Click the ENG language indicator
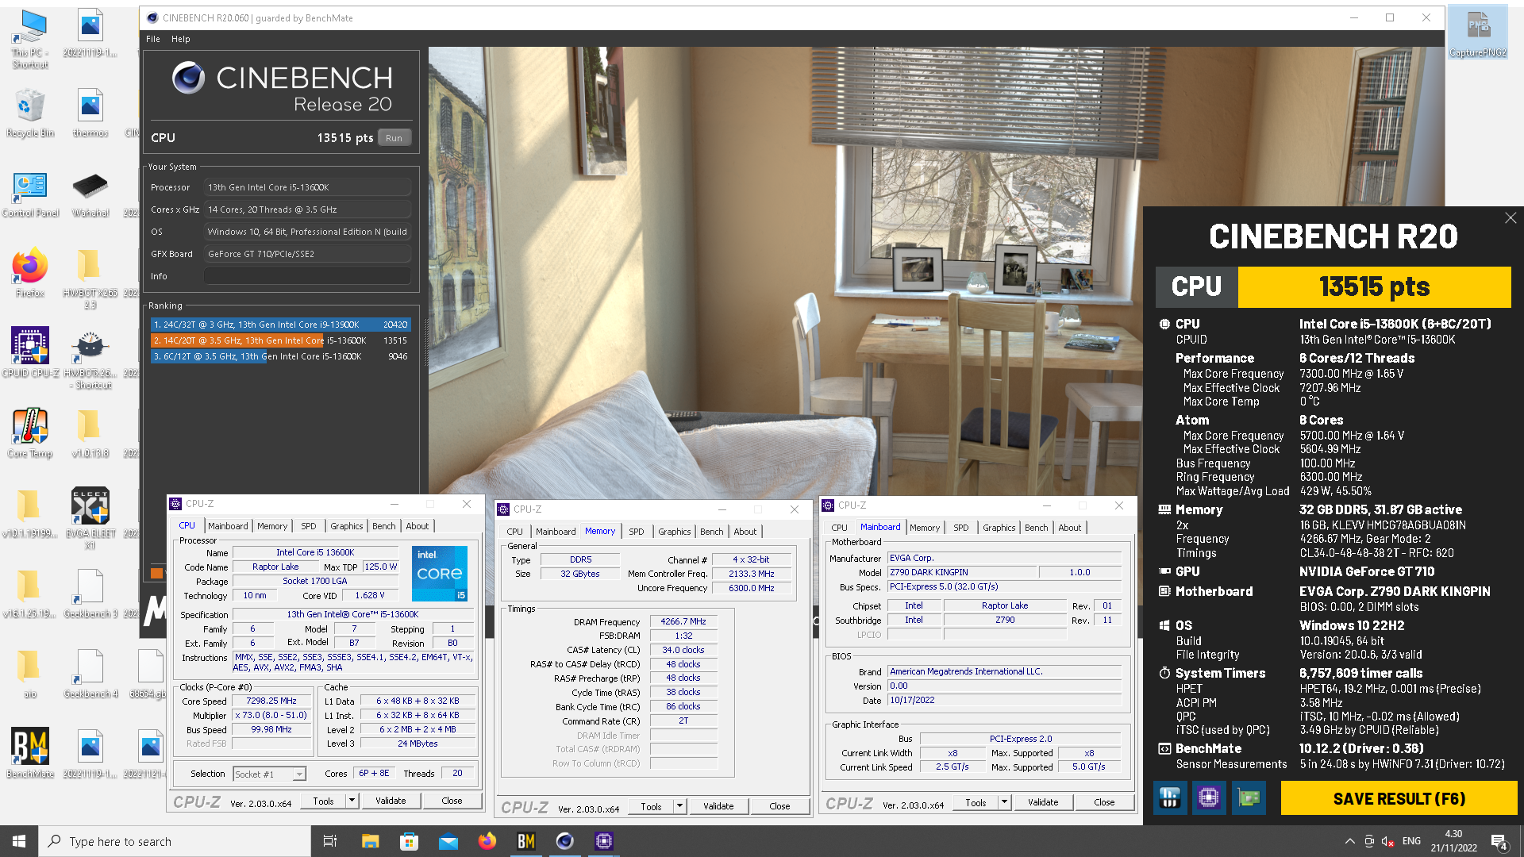 coord(1411,841)
